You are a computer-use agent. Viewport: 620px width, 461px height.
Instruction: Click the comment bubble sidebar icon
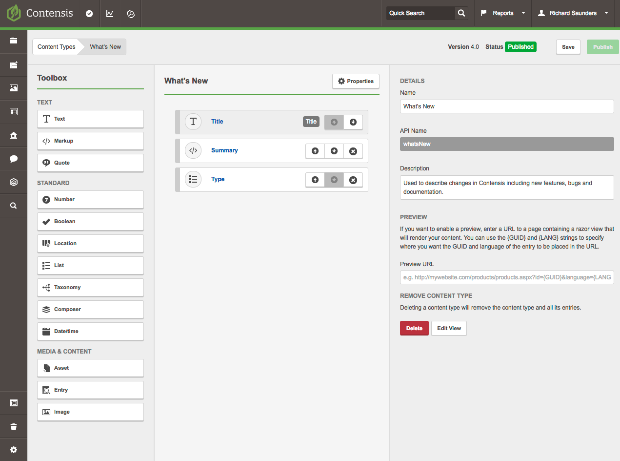[14, 159]
